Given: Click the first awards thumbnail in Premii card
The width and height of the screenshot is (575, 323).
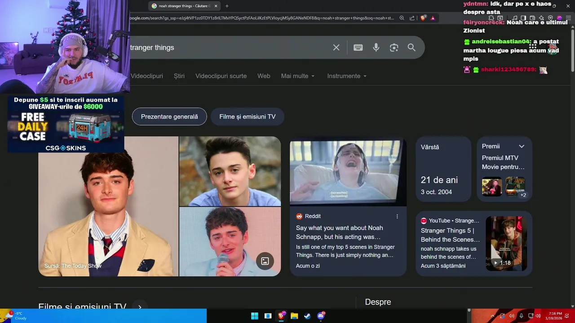Looking at the screenshot, I should pyautogui.click(x=492, y=187).
